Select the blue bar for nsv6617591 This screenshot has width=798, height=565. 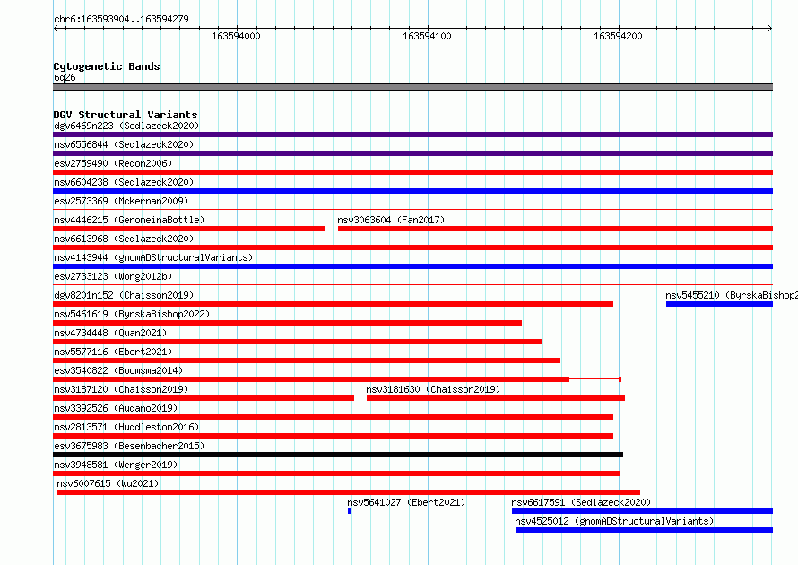click(x=642, y=511)
